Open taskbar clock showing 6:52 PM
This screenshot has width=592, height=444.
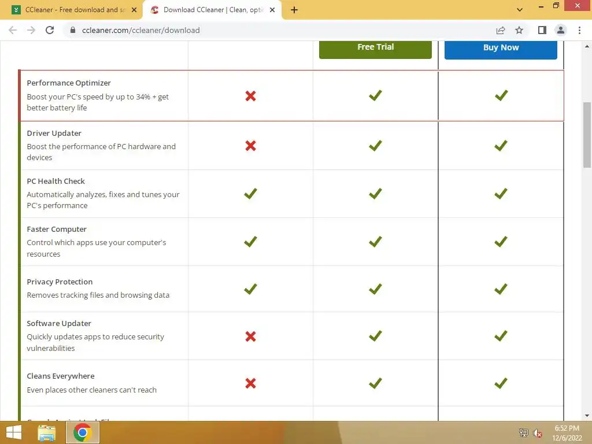click(x=567, y=433)
